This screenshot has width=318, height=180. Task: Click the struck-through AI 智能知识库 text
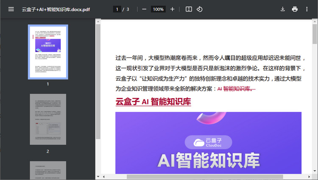click(236, 89)
